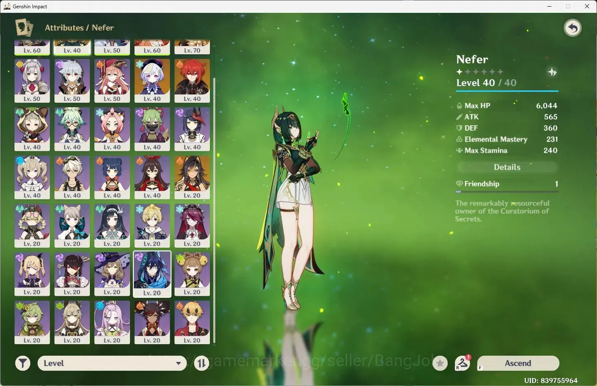
Task: Select Razor Lv. 50 portrait
Action: [72, 81]
